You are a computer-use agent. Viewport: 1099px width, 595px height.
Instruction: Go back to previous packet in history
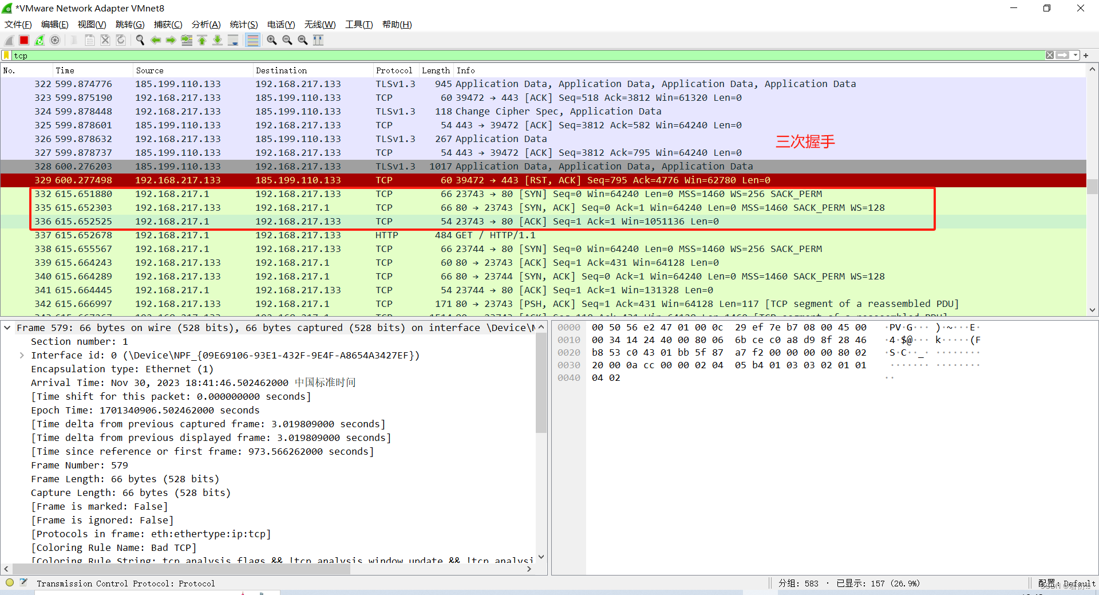[156, 40]
